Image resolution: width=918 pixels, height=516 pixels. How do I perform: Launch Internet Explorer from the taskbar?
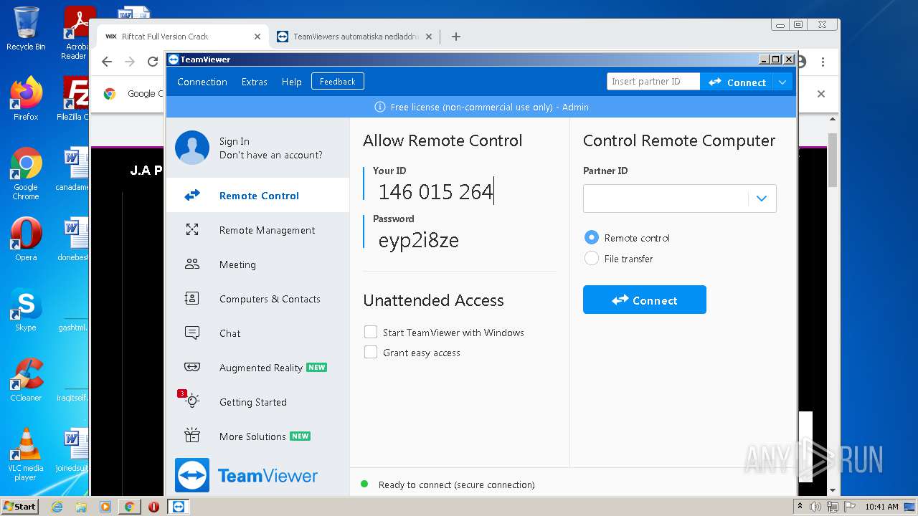coord(57,507)
